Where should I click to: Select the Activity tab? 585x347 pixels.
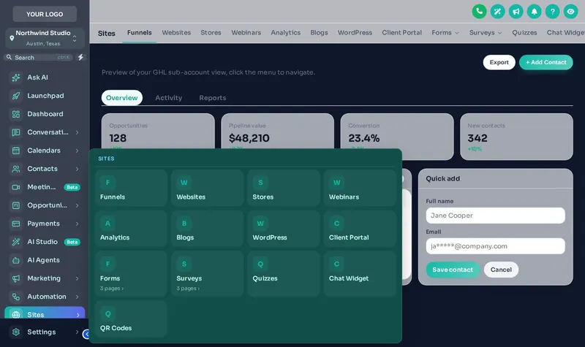(x=169, y=98)
